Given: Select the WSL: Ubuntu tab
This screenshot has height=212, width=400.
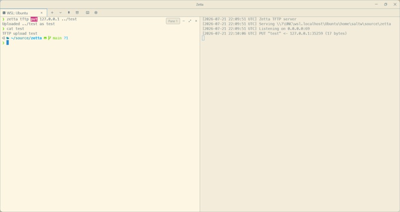Looking at the screenshot, I should (23, 13).
